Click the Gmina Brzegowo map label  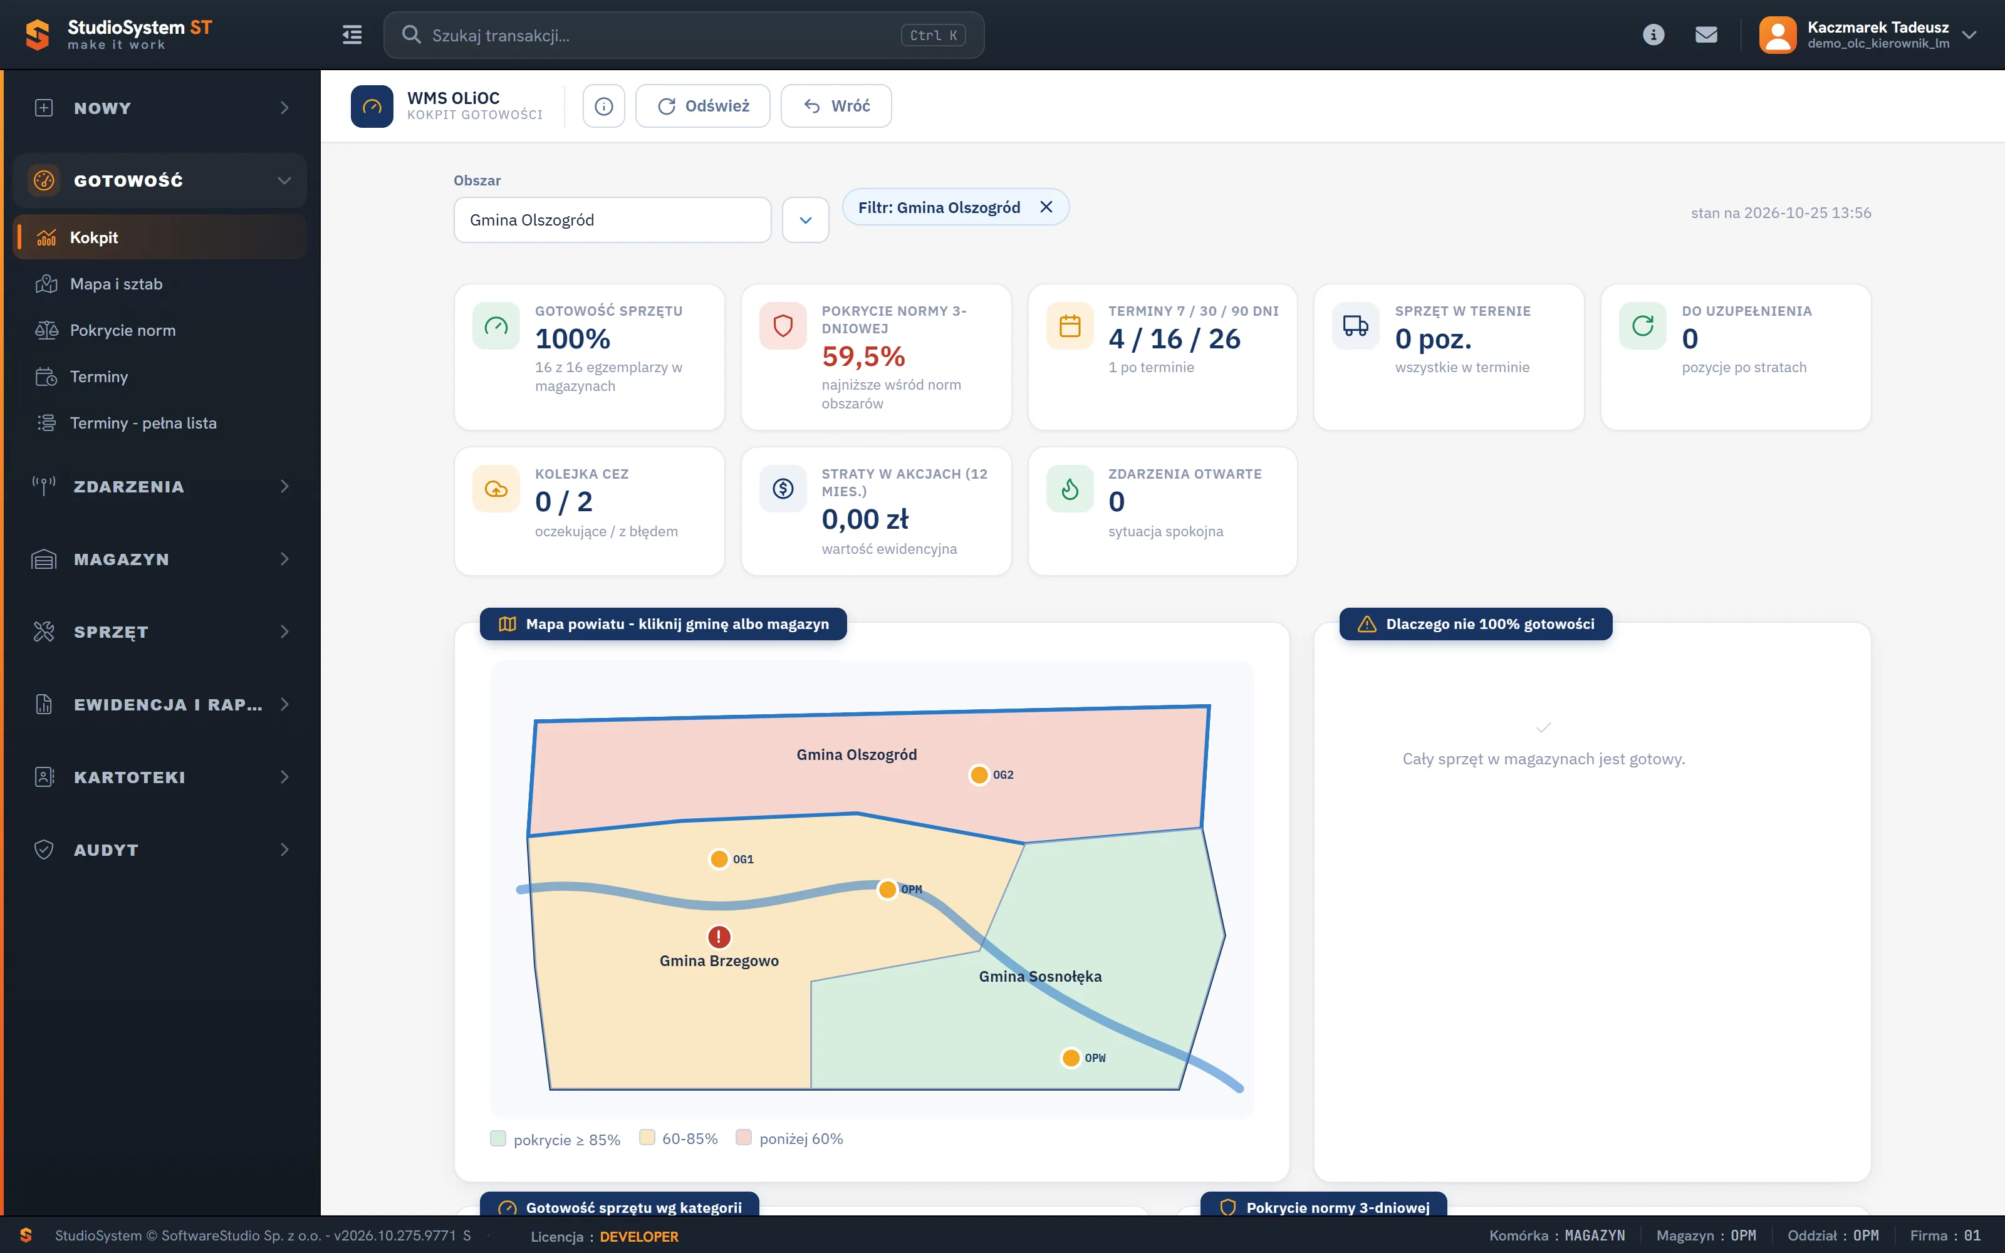coord(719,961)
